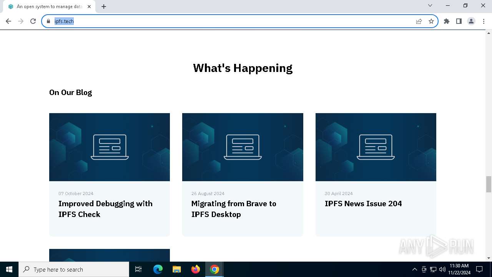Click the thumbnail above the 26 August 2024 post

(243, 147)
